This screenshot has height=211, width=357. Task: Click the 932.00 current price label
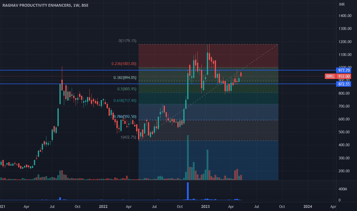point(344,76)
